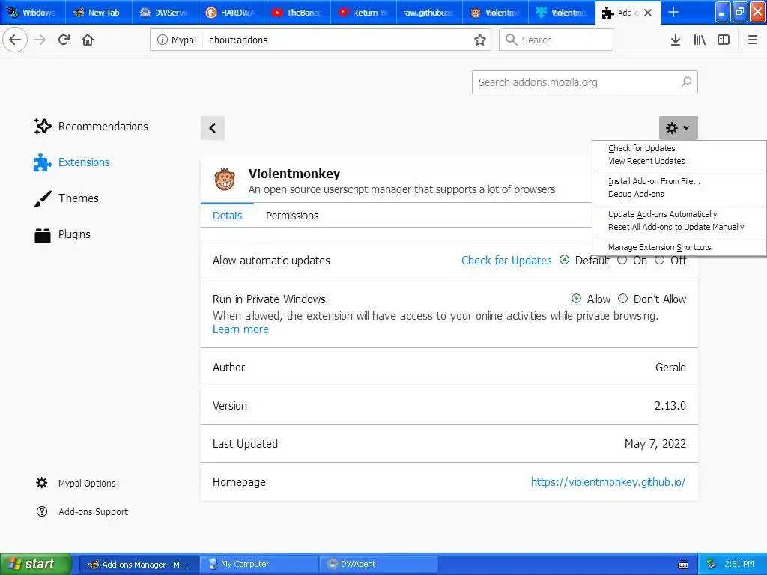767x575 pixels.
Task: Open the home page via the house icon
Action: [88, 40]
